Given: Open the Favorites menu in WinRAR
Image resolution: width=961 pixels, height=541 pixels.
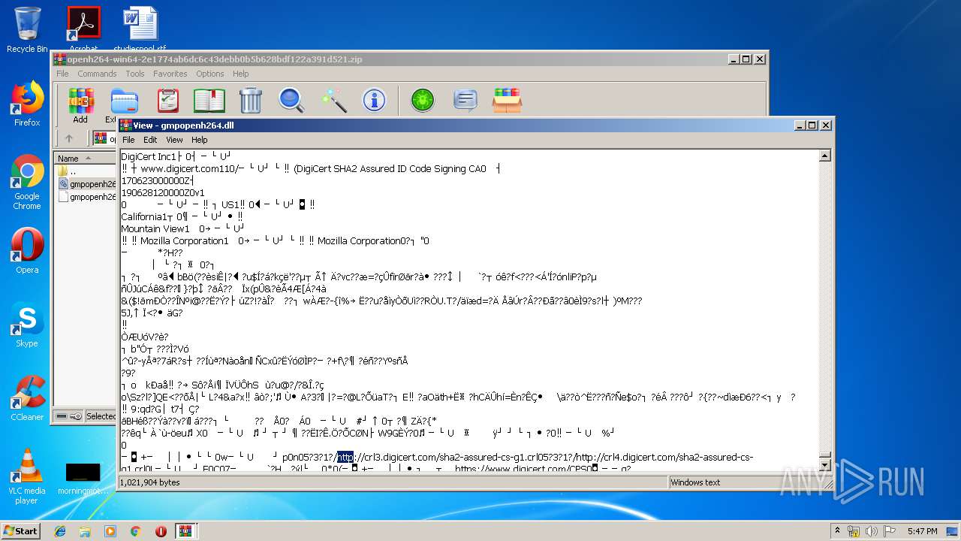Looking at the screenshot, I should point(170,74).
